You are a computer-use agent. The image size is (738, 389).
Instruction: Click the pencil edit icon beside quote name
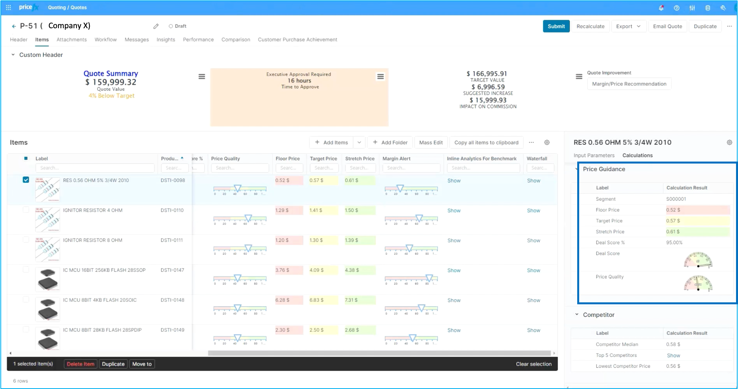(156, 26)
